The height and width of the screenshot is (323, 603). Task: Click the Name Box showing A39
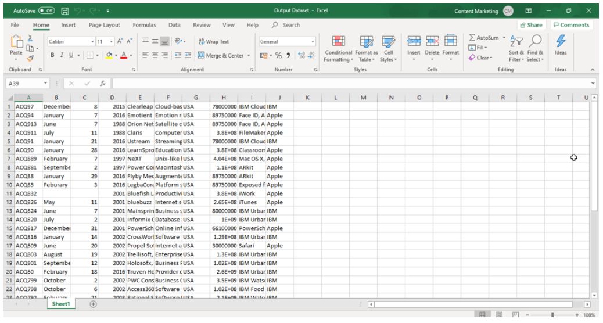[27, 84]
